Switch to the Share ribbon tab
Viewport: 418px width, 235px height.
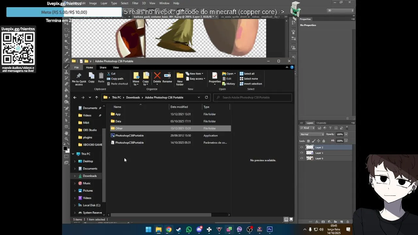coord(103,68)
